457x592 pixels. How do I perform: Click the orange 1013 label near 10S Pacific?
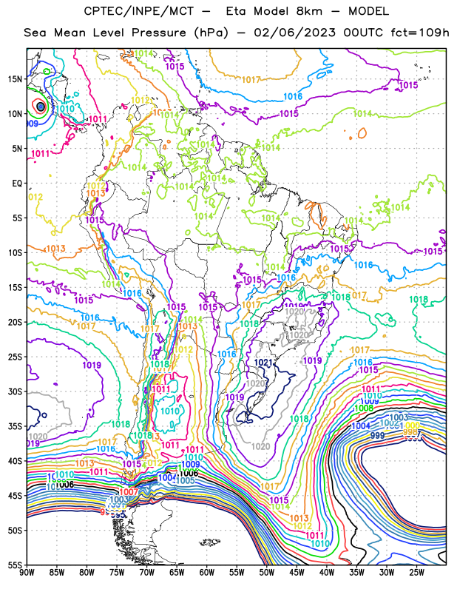point(55,249)
